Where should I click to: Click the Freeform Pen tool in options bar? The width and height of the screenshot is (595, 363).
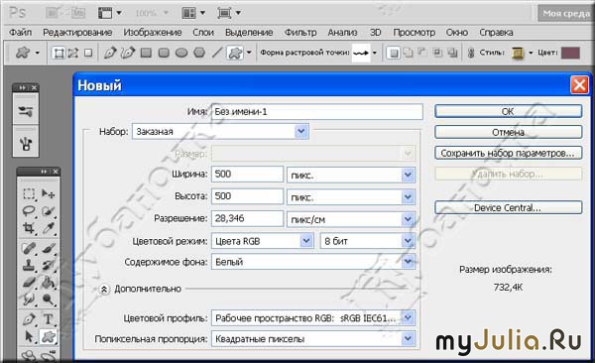(128, 53)
